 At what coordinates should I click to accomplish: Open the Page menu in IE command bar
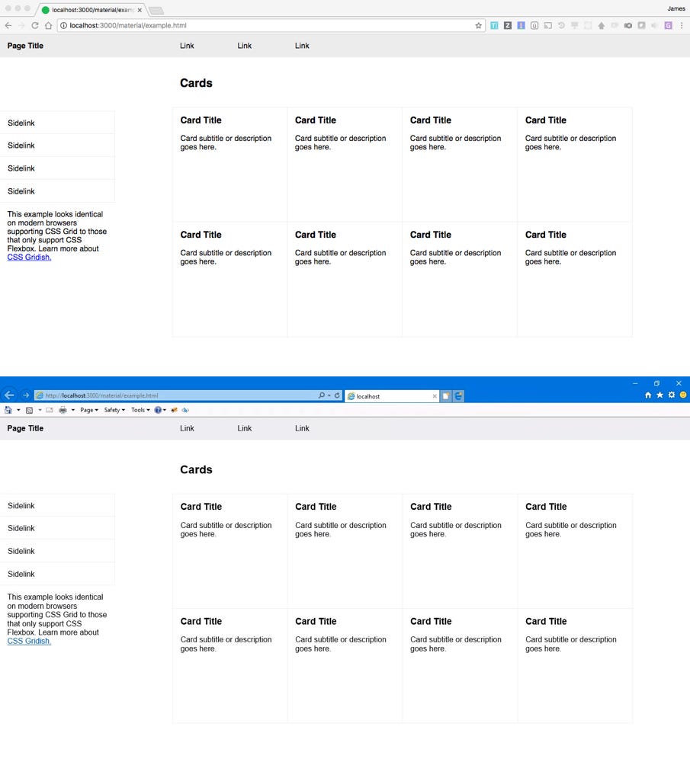(89, 410)
